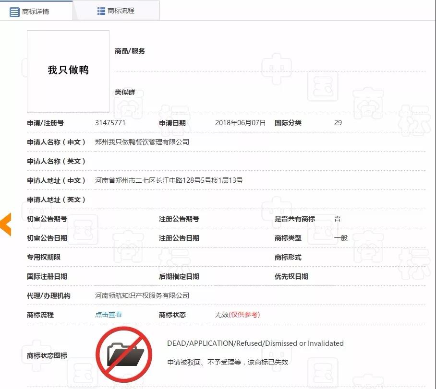The width and height of the screenshot is (436, 389).
Task: Click the 商标形式 label
Action: (288, 257)
